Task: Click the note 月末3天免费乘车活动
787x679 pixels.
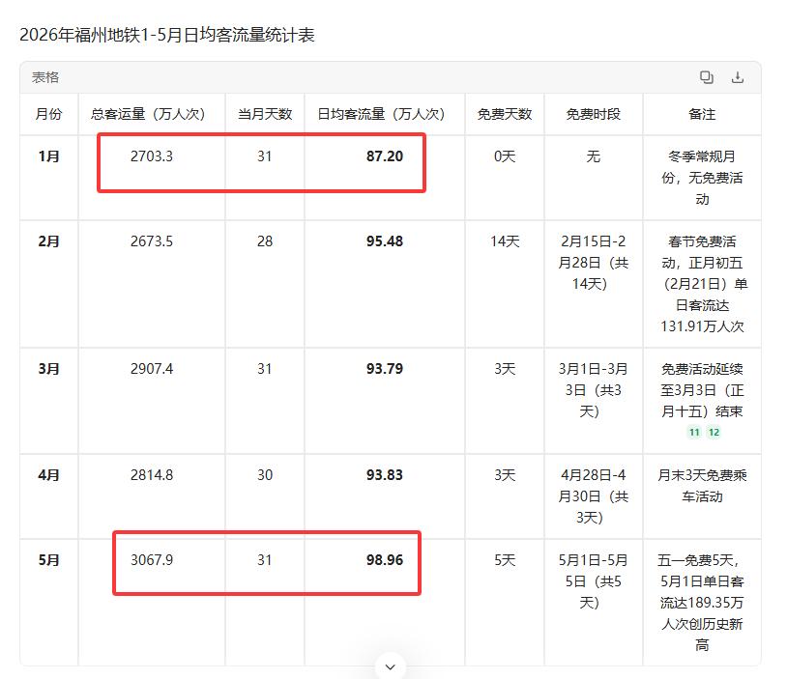Action: click(x=702, y=486)
